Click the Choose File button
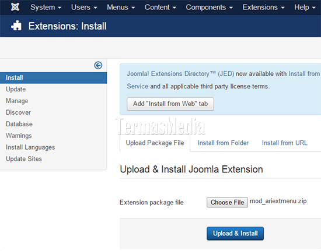Viewport: 321px width, 251px height. coord(227,203)
